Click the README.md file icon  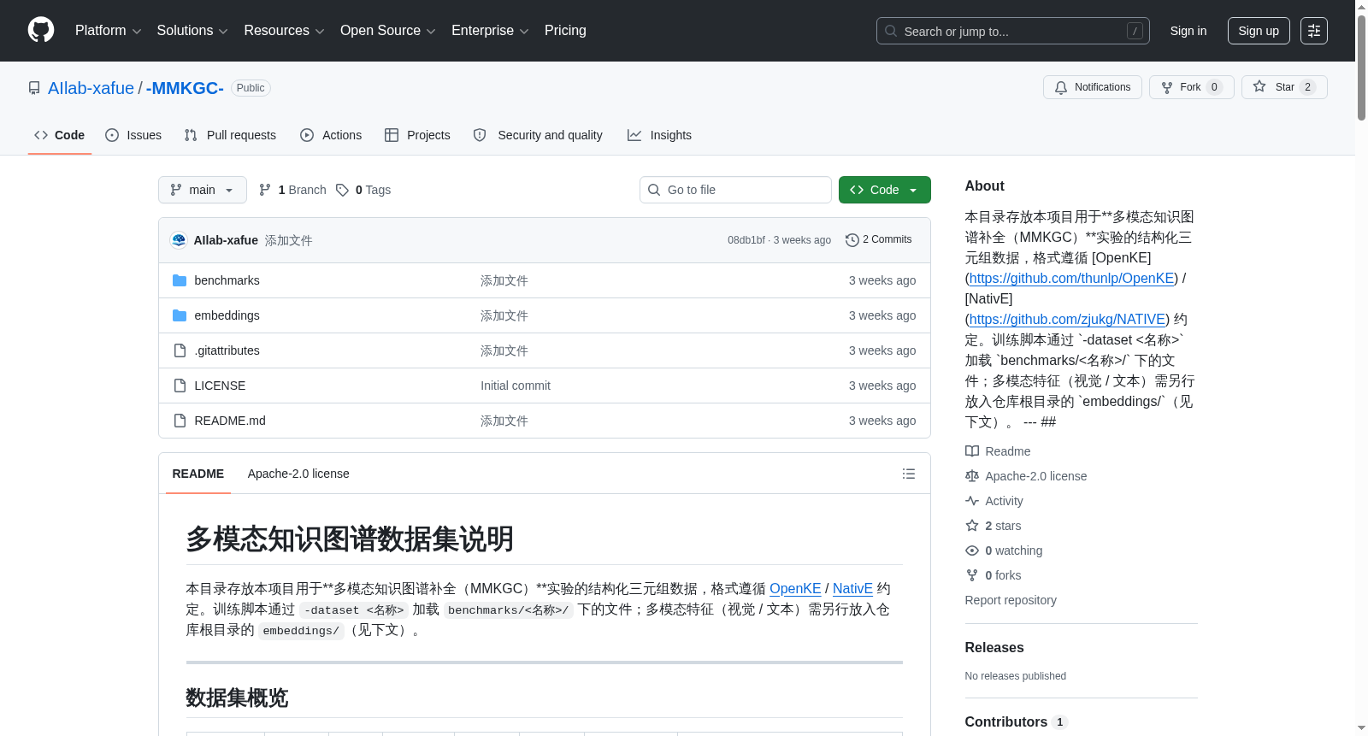click(180, 421)
